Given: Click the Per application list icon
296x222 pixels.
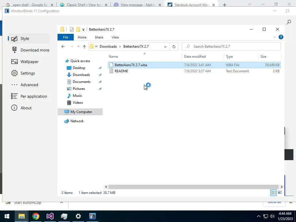Looking at the screenshot, I should tap(14, 96).
